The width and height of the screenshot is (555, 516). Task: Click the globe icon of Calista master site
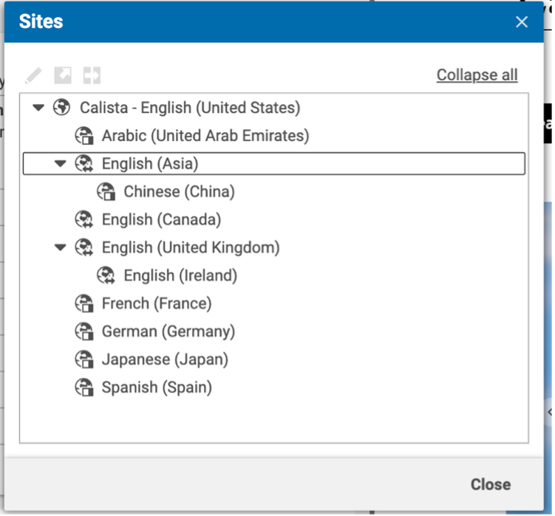[61, 107]
